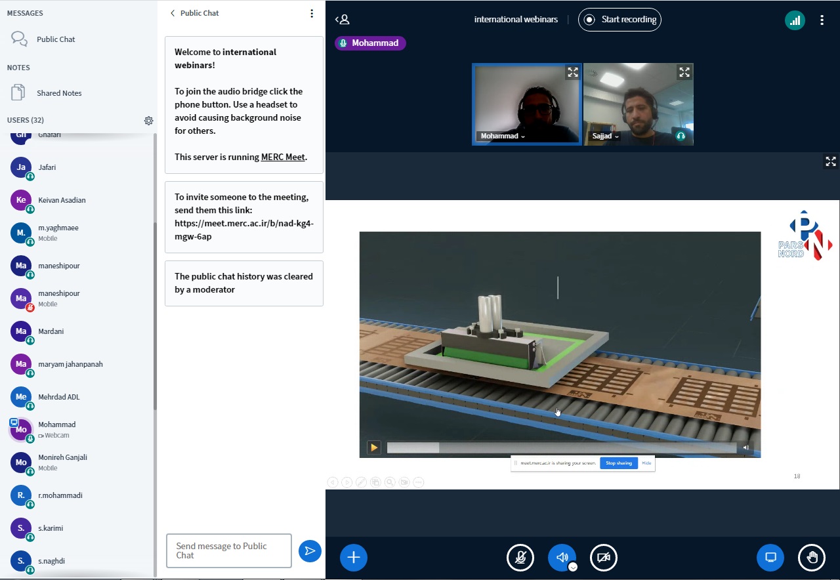Open user list settings gear

(x=148, y=121)
